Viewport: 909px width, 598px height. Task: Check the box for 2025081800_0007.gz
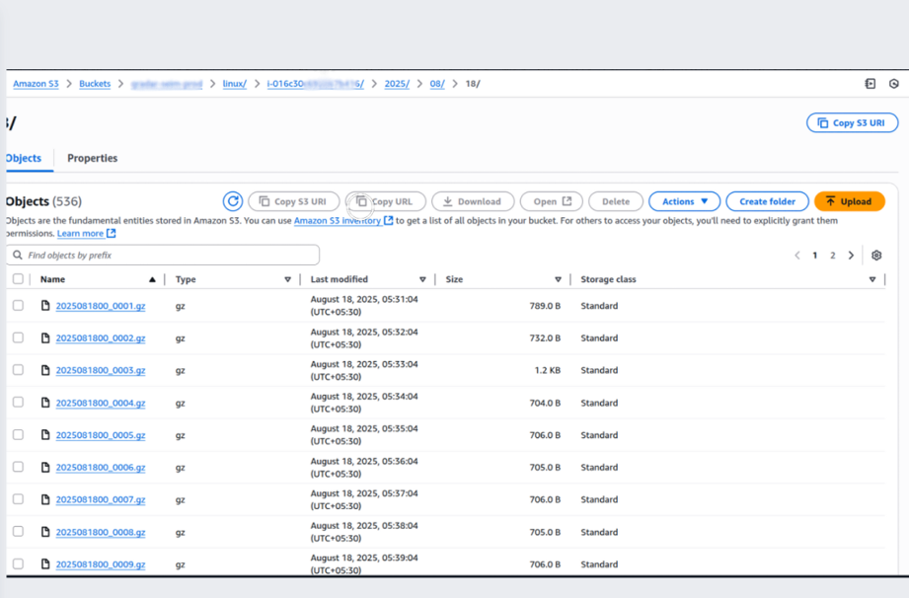(x=18, y=498)
